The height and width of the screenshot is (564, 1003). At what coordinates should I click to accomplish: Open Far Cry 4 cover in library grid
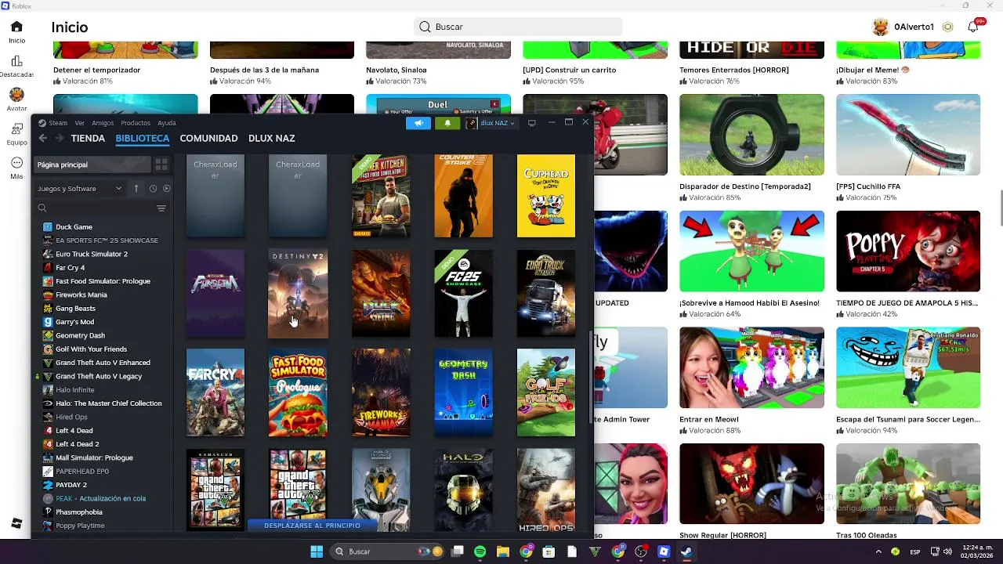[215, 392]
